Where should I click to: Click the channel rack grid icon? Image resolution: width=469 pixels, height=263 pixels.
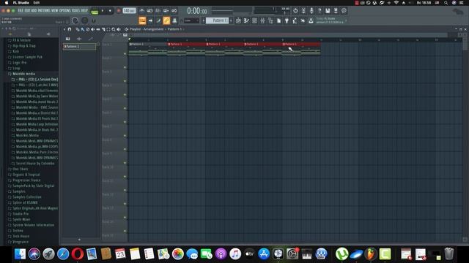coord(254,20)
